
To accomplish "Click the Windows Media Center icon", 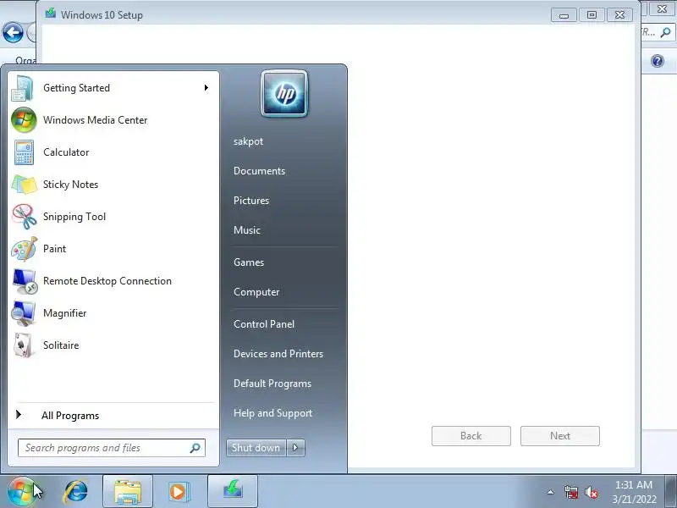I will point(24,120).
